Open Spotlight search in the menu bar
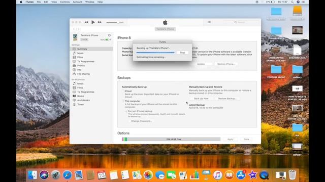Screen dimensions: 325x182 [292, 2]
